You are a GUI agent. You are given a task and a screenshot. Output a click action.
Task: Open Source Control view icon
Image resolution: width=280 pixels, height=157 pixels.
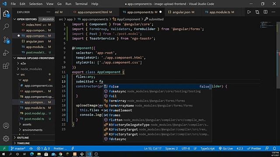click(x=6, y=40)
